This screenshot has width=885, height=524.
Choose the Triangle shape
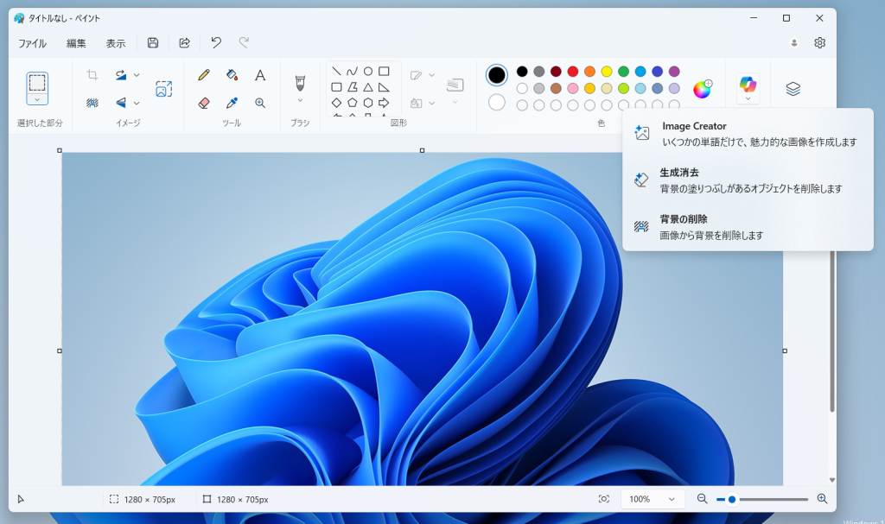(368, 87)
